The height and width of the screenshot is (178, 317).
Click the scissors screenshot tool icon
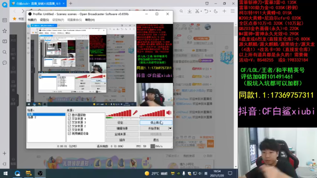point(197,11)
